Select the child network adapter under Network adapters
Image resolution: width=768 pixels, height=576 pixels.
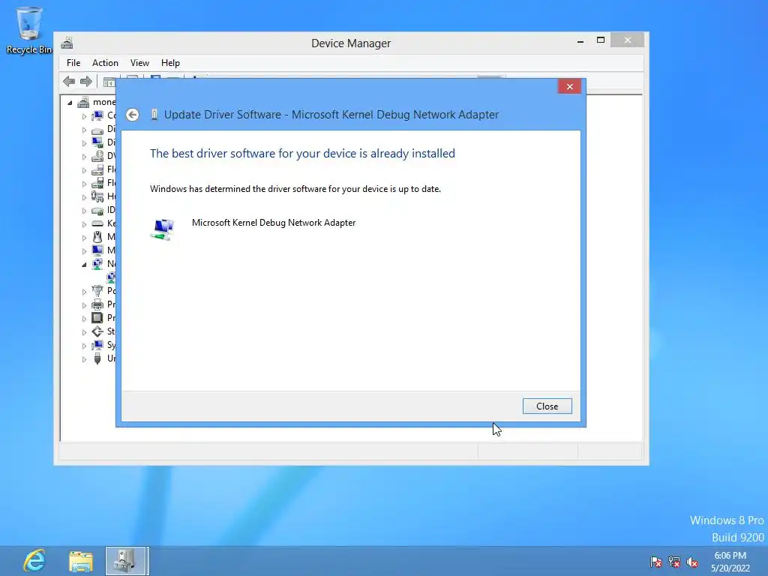pyautogui.click(x=112, y=277)
